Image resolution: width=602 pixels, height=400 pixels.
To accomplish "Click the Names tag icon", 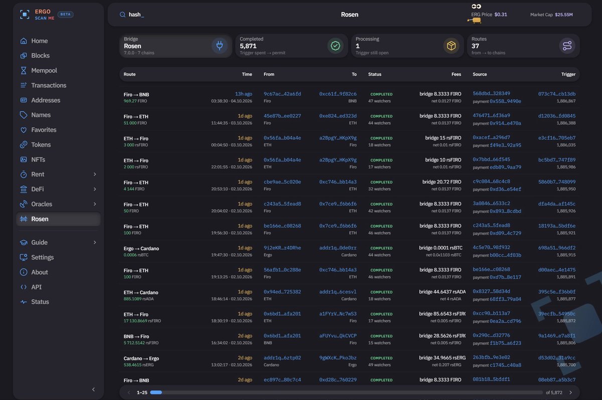I will coord(23,115).
